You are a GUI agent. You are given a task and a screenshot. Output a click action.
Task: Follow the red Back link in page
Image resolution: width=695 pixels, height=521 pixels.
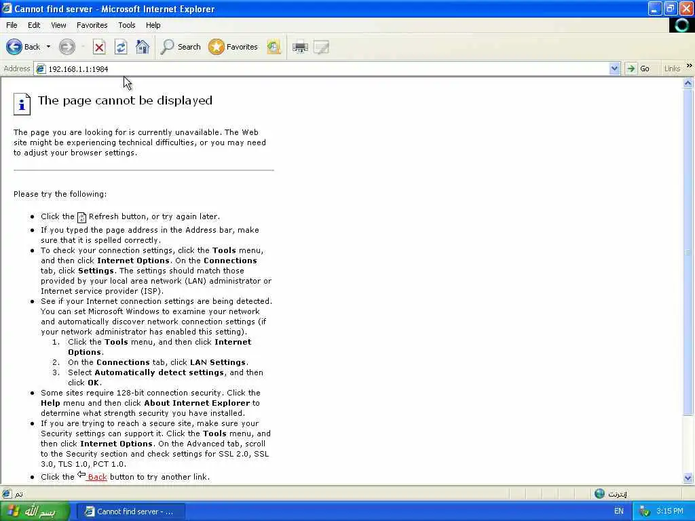(98, 477)
